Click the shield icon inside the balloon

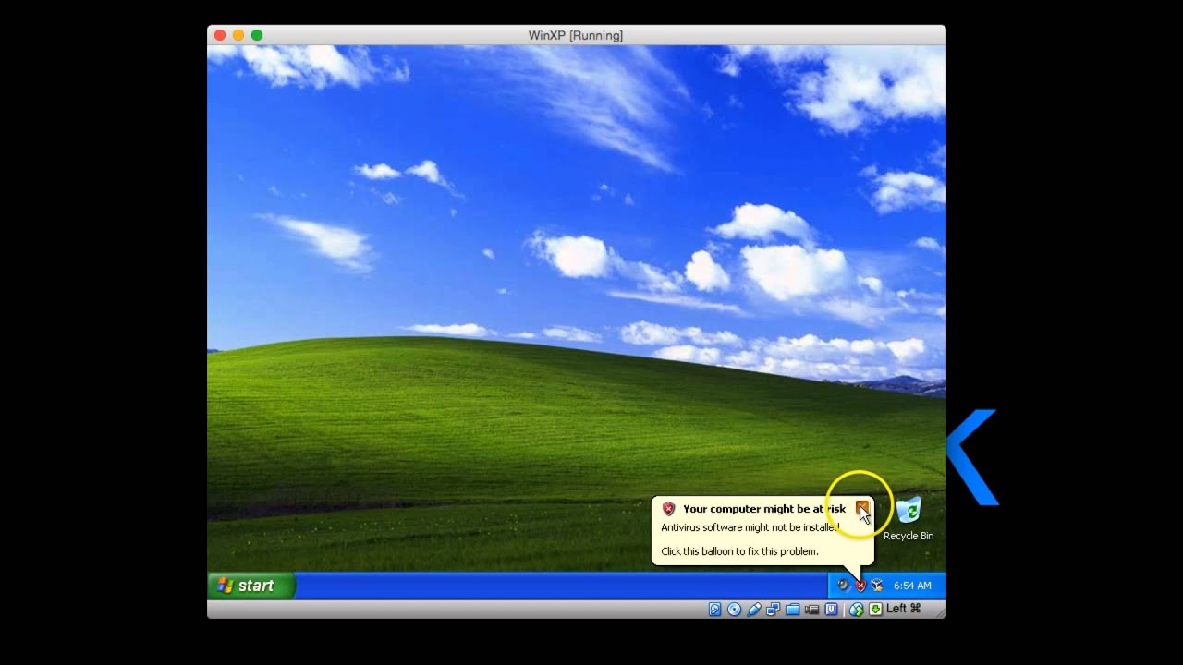pyautogui.click(x=669, y=509)
